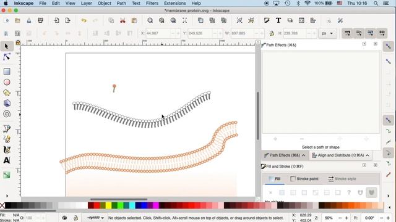Increase zoom with plus button
The width and height of the screenshot is (396, 222).
(346, 218)
